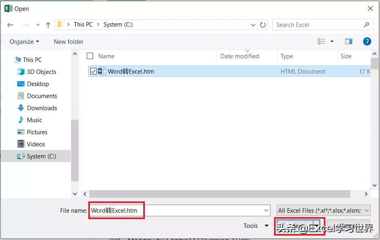This screenshot has width=380, height=240.
Task: Open Help with the question mark icon
Action: tap(367, 41)
